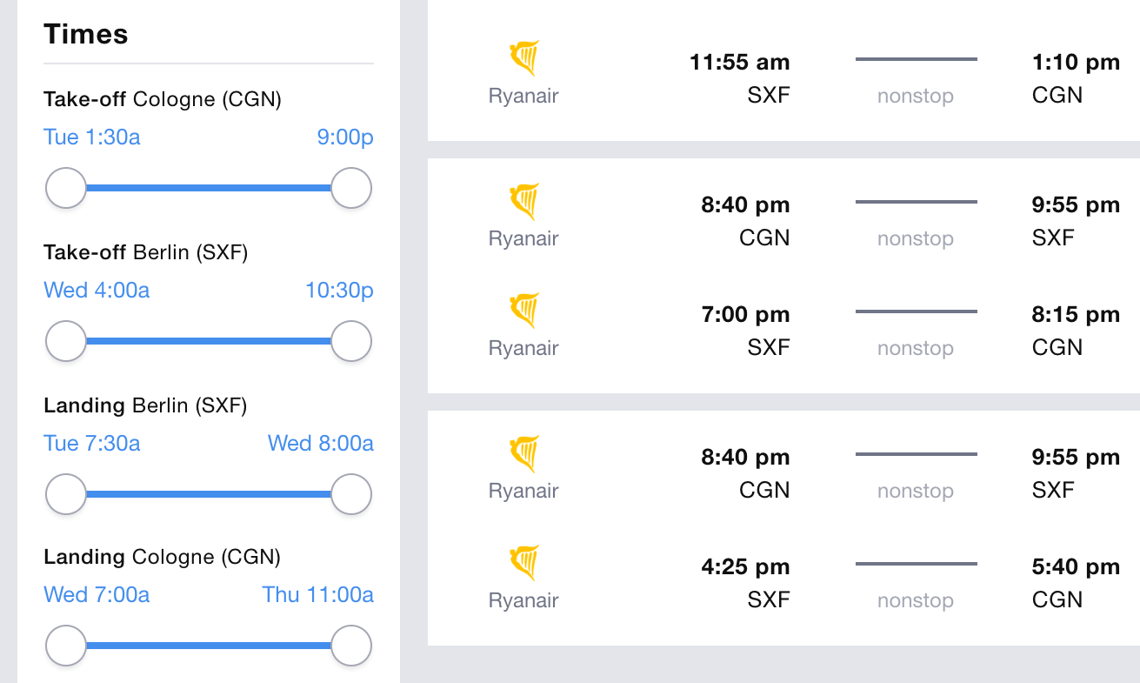The width and height of the screenshot is (1140, 683).
Task: Click left handle of Landing Cologne slider
Action: coord(66,646)
